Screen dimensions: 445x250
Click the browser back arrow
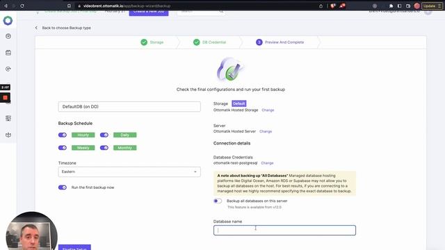pos(6,6)
